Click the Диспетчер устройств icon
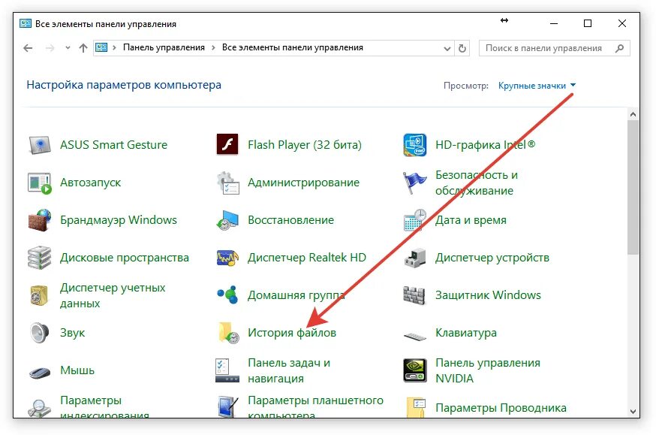 pos(414,258)
